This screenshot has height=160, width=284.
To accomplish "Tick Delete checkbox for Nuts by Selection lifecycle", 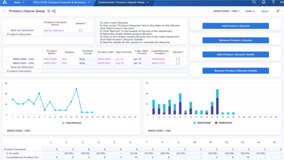I will pyautogui.click(x=81, y=30).
